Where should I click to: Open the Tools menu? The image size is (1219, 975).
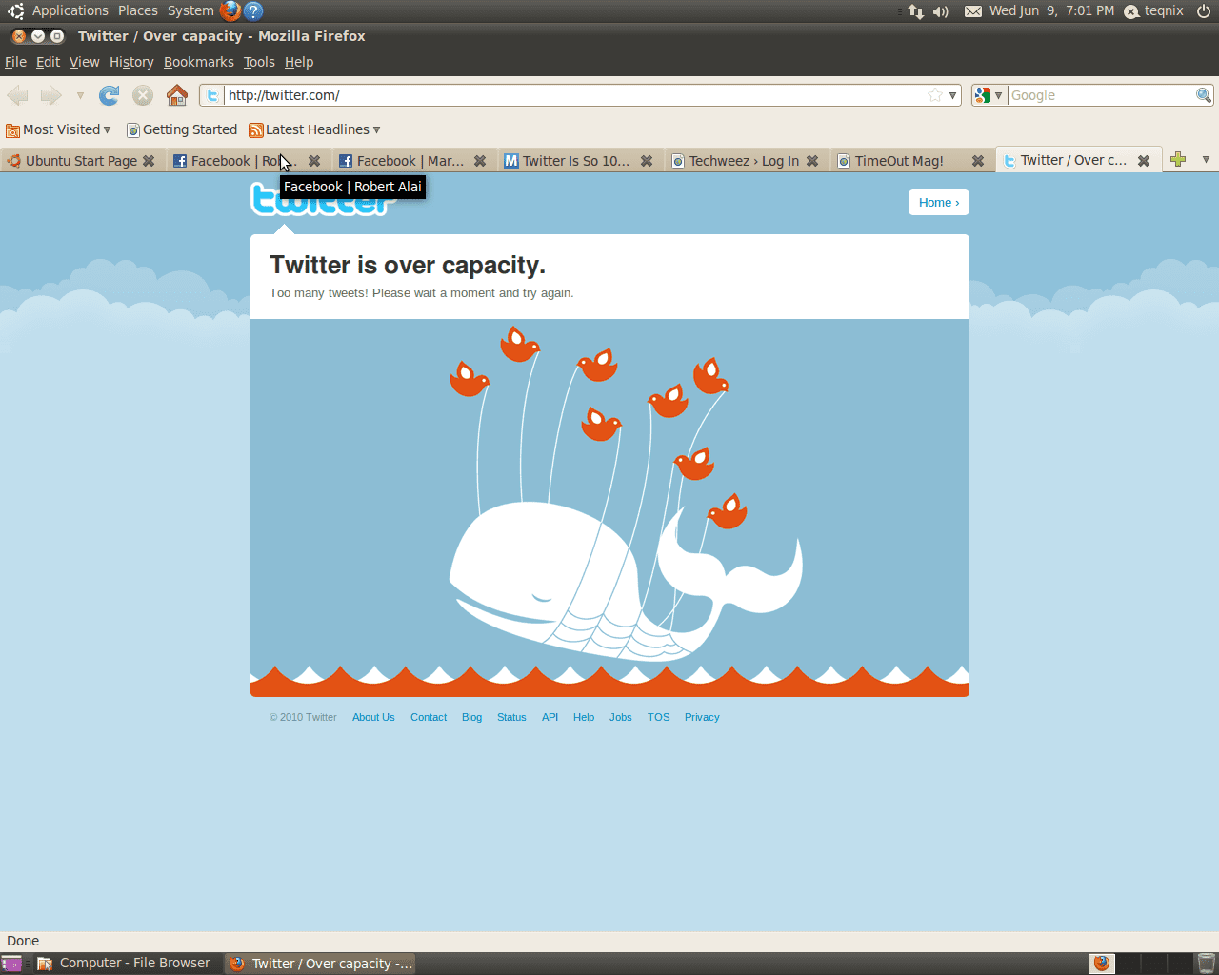[259, 62]
